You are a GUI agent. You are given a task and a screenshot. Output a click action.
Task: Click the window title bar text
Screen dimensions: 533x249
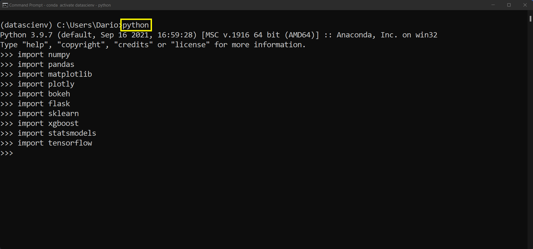[60, 5]
